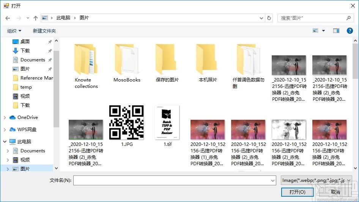Click the forward navigation arrow
The image size is (359, 202).
click(19, 18)
